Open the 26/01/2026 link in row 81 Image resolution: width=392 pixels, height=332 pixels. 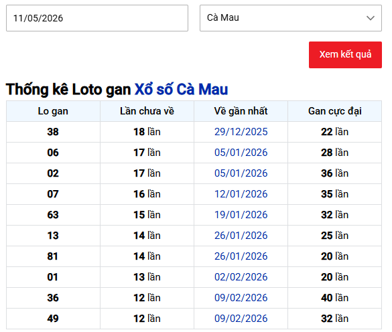point(241,256)
